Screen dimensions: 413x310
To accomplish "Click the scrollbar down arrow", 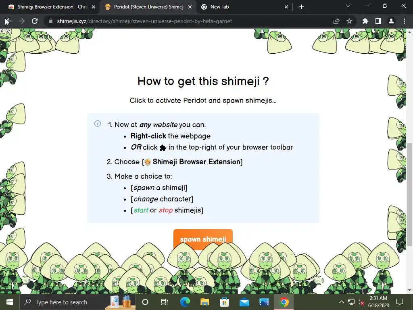I will (409, 290).
